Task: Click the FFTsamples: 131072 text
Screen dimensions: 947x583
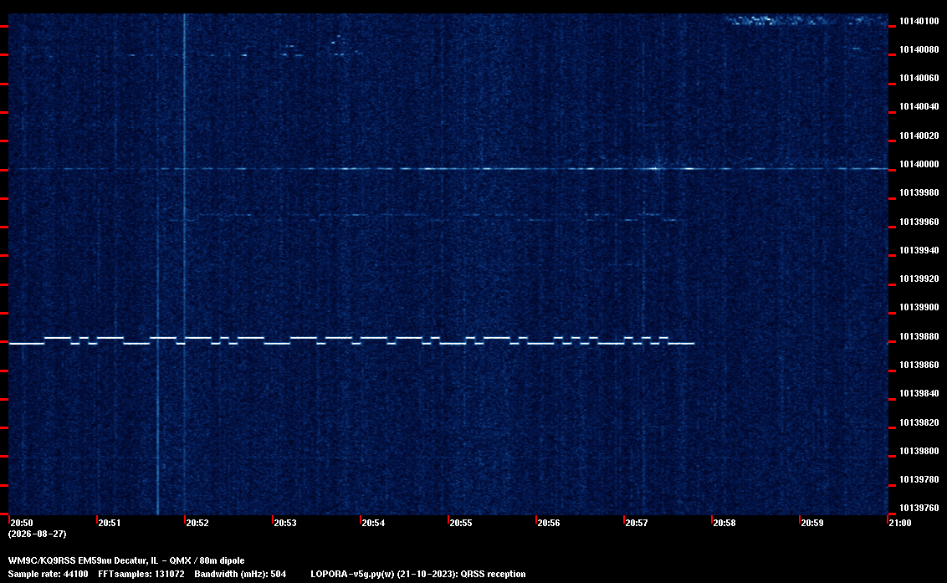Action: pos(141,574)
